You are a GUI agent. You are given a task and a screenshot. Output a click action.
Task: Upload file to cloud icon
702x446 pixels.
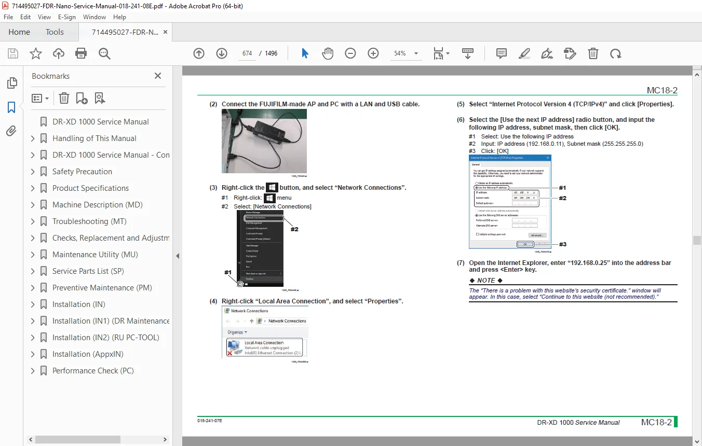pos(59,53)
